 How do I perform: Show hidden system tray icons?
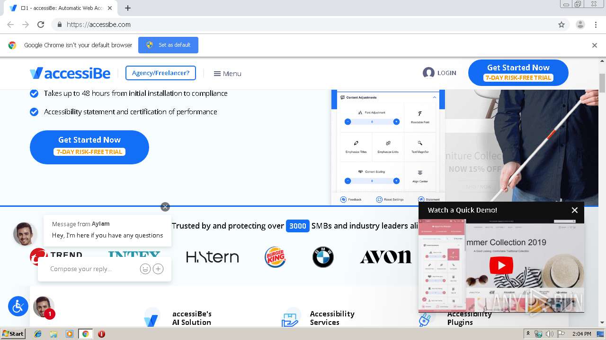tap(528, 334)
